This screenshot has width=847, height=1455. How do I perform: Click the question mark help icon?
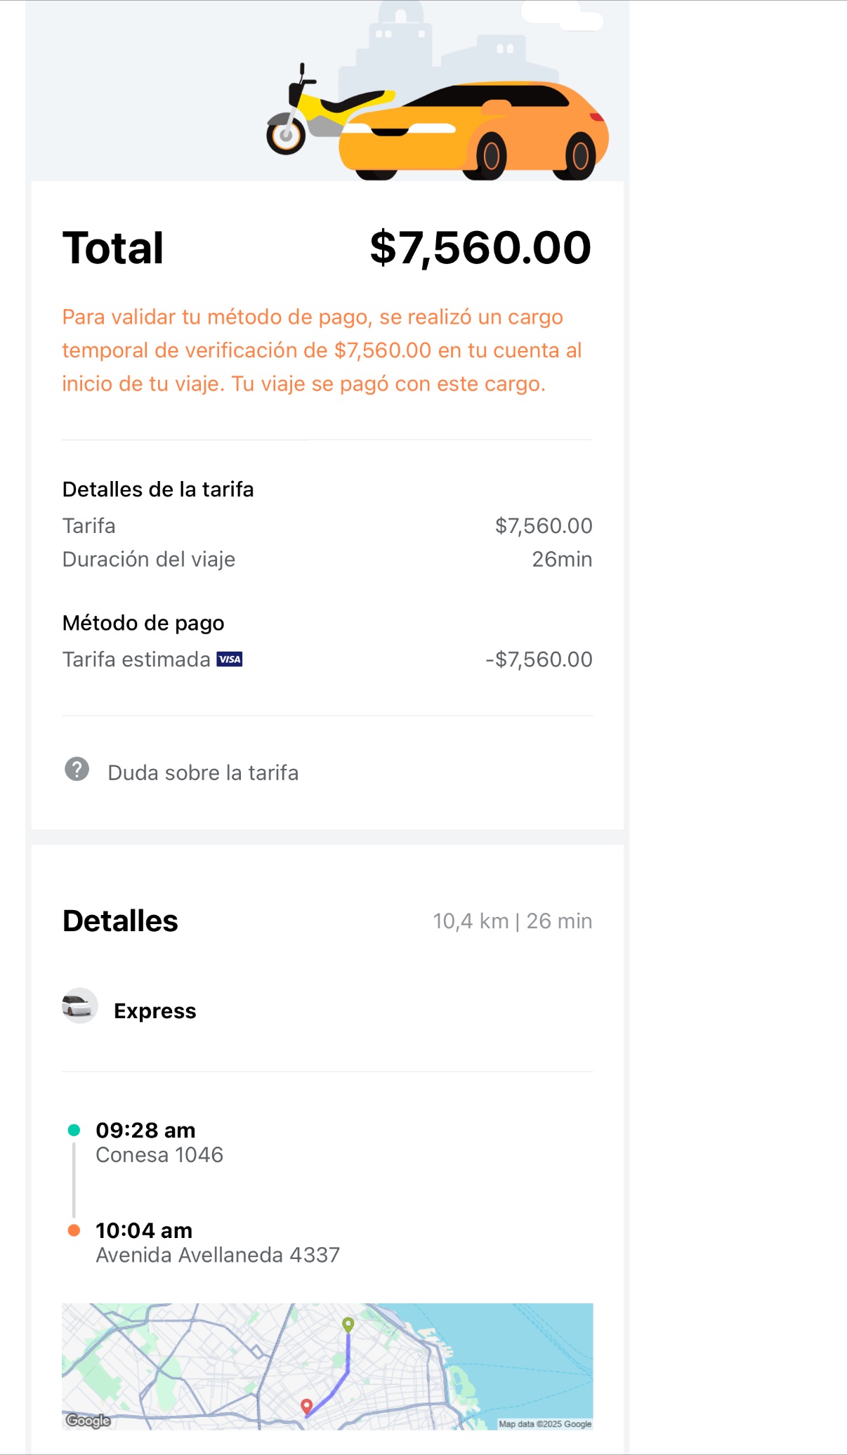[77, 770]
